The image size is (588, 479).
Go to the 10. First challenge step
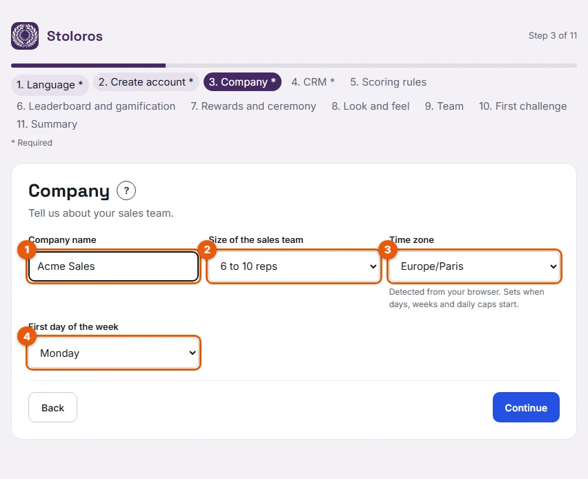(522, 106)
